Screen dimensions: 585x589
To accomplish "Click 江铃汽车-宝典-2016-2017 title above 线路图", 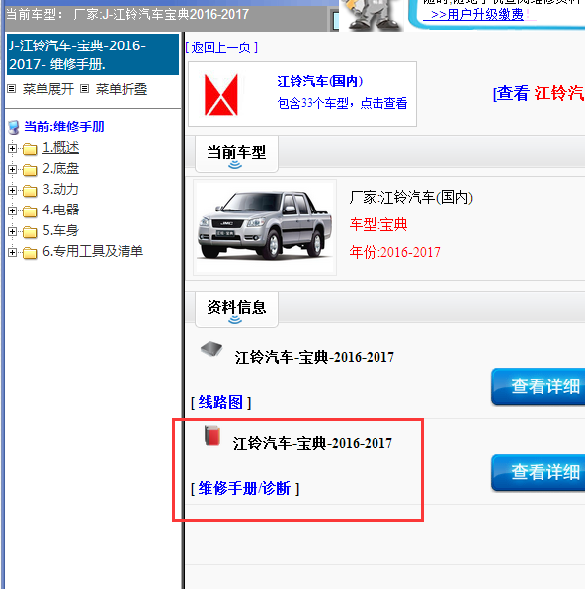I will 314,357.
